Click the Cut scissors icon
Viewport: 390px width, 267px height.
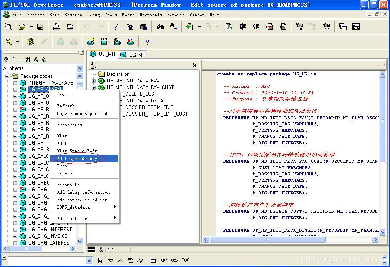116,27
